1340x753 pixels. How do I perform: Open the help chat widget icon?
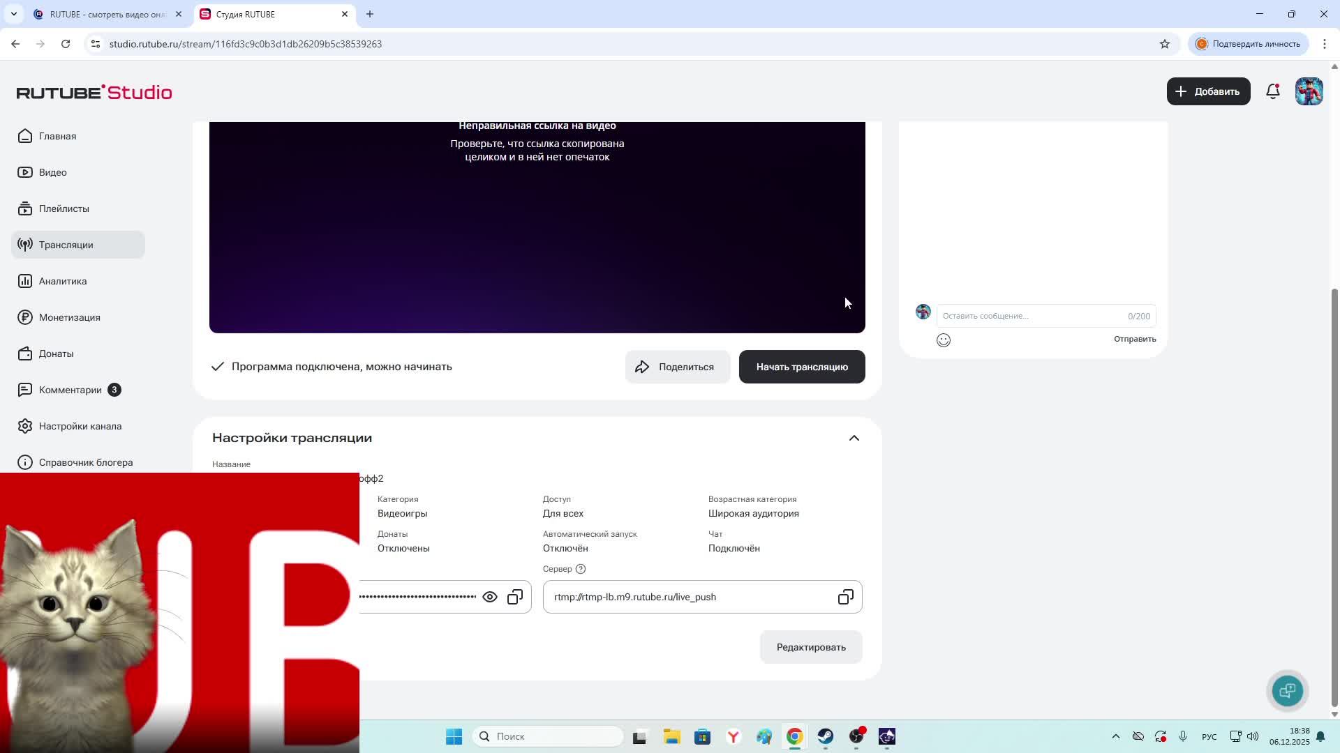pos(1287,690)
